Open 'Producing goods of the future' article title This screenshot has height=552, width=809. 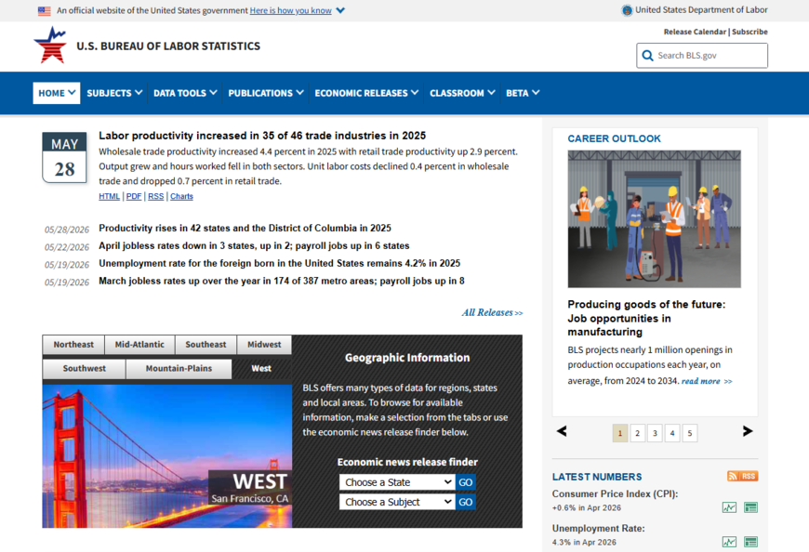tap(646, 318)
